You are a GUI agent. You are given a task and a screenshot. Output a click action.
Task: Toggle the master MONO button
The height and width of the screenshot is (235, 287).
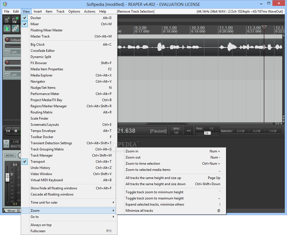[10, 155]
